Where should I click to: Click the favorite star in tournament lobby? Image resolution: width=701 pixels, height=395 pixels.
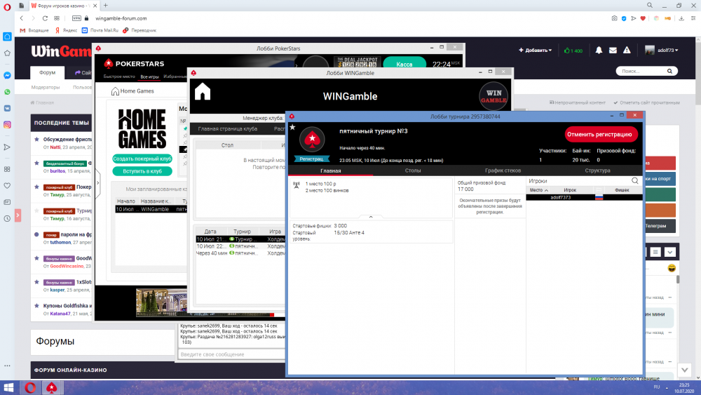tap(292, 127)
